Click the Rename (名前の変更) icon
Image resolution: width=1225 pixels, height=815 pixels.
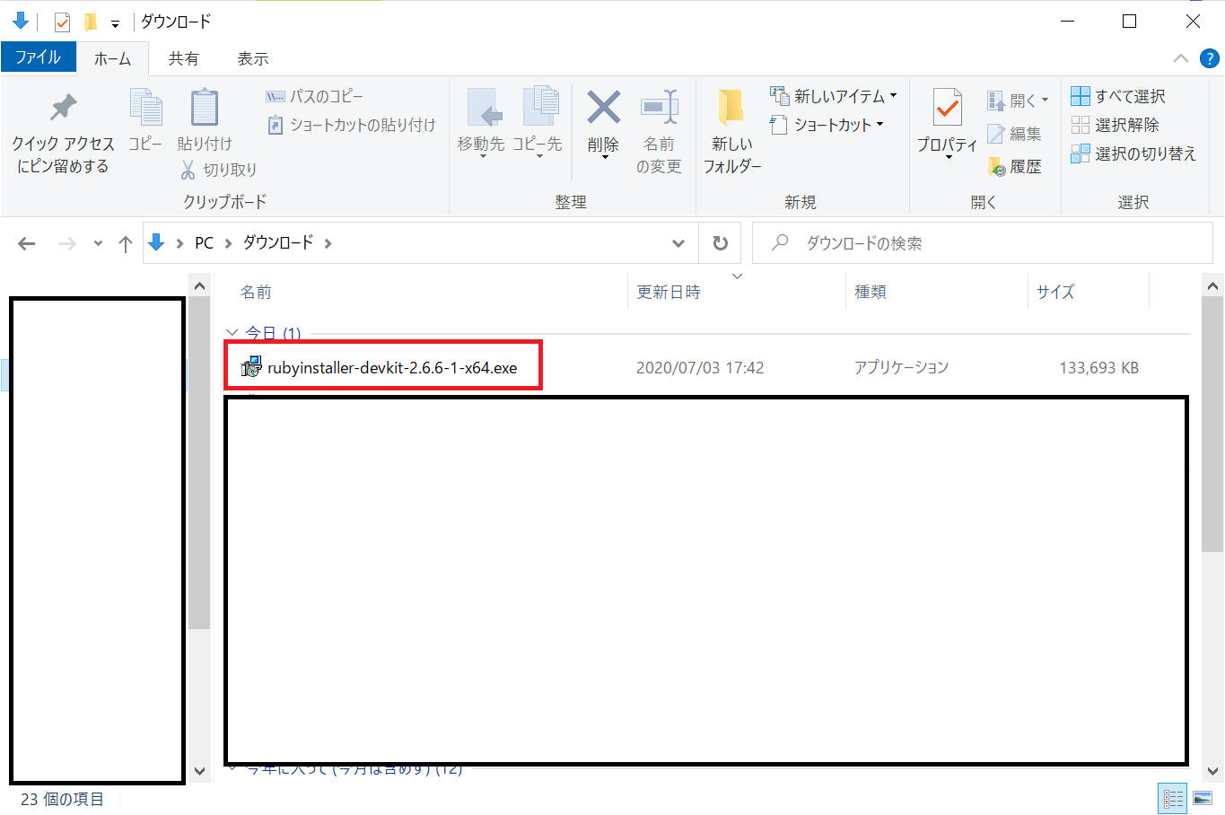point(660,108)
